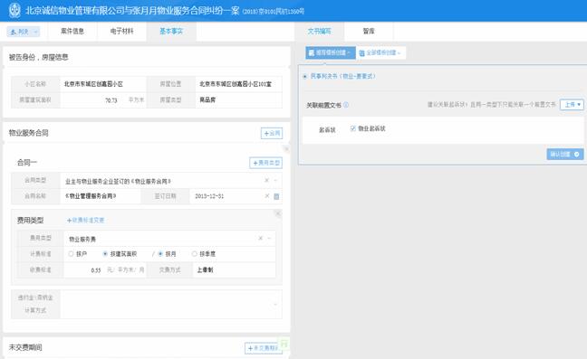Open the recommended template creation dropdown
This screenshot has height=359, width=587.
click(x=330, y=52)
